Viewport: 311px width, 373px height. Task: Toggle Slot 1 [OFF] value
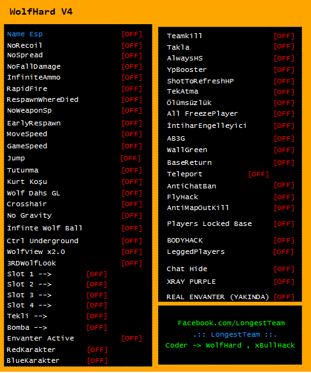pyautogui.click(x=97, y=274)
